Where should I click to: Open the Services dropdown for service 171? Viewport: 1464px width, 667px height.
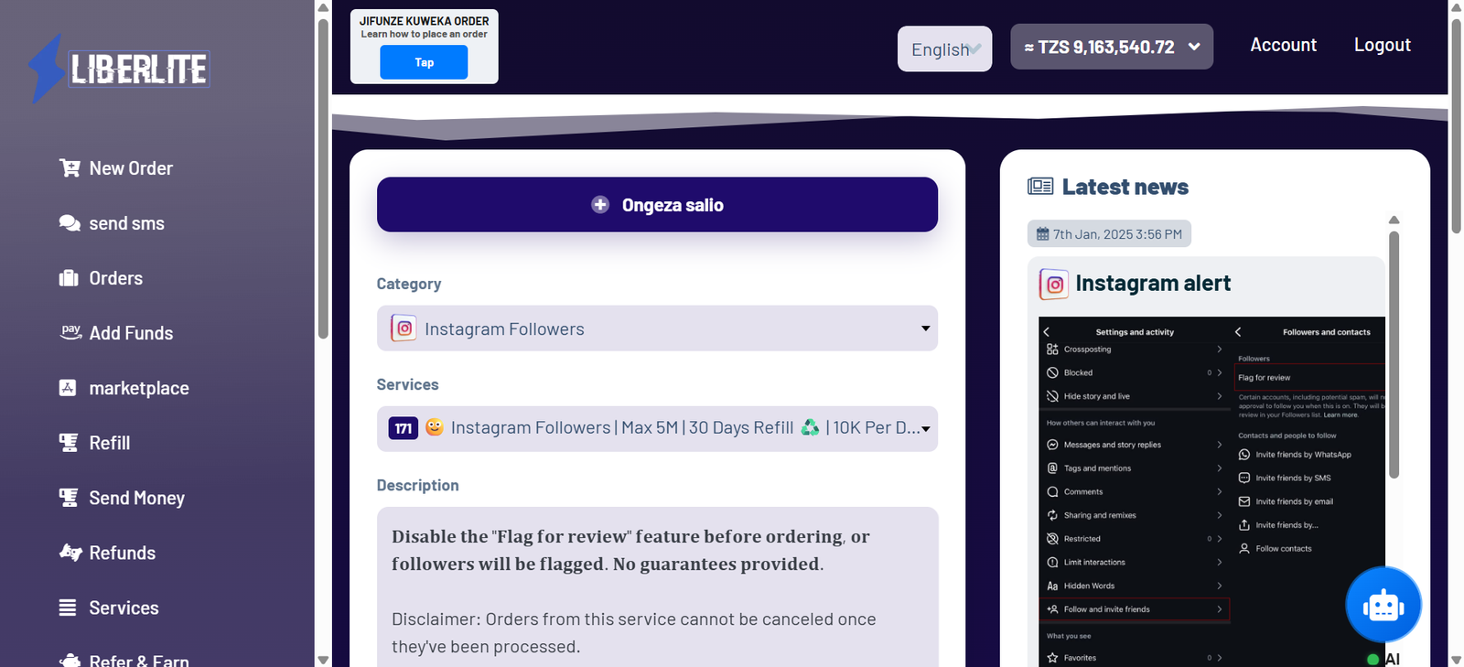click(x=657, y=428)
